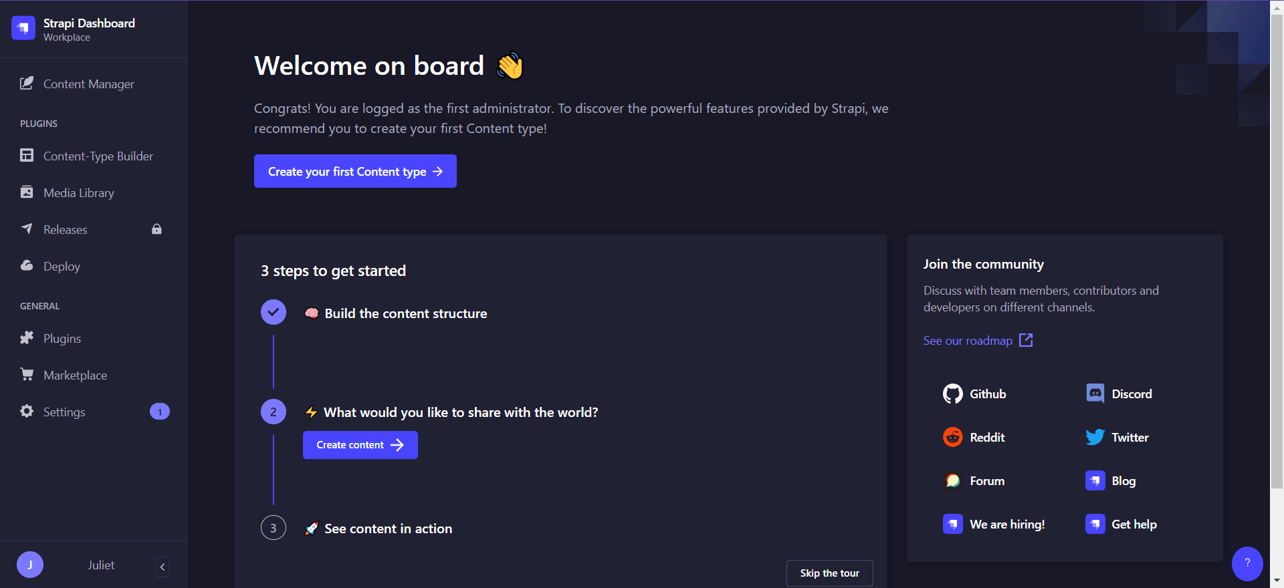Click the Settings gear icon
This screenshot has width=1284, height=588.
click(x=27, y=412)
